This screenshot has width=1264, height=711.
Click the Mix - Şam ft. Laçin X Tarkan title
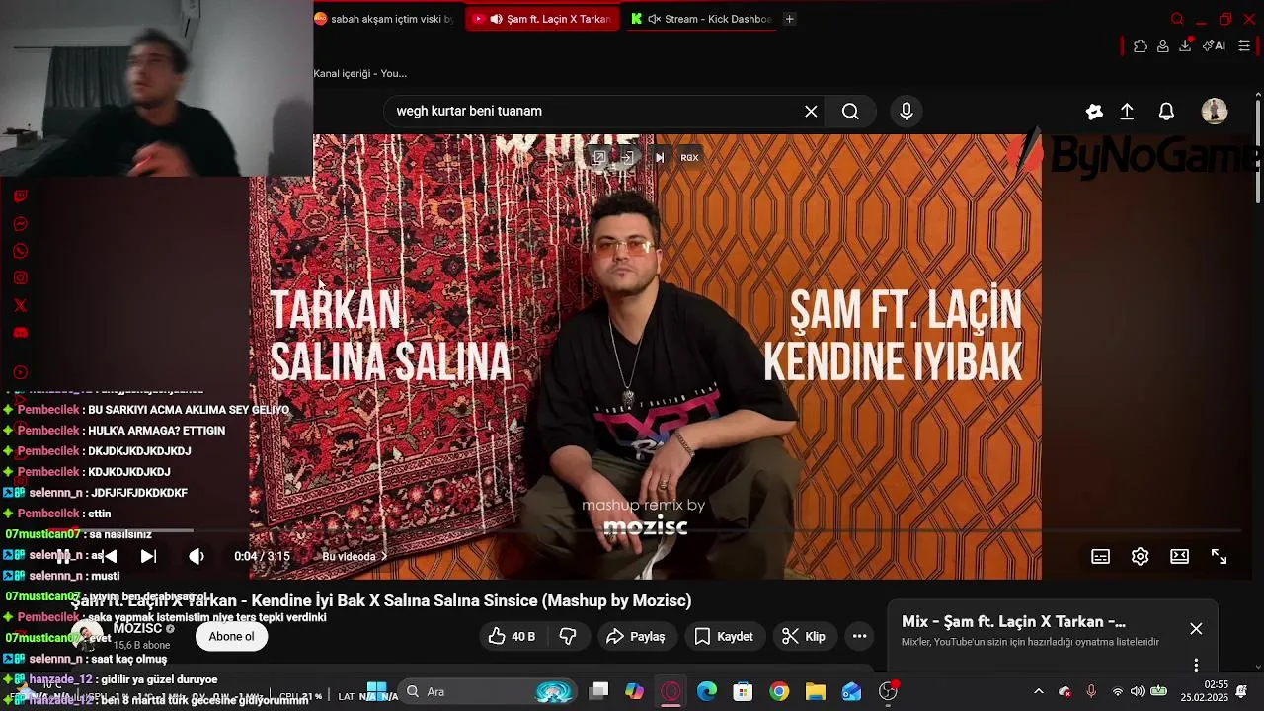click(x=1013, y=622)
